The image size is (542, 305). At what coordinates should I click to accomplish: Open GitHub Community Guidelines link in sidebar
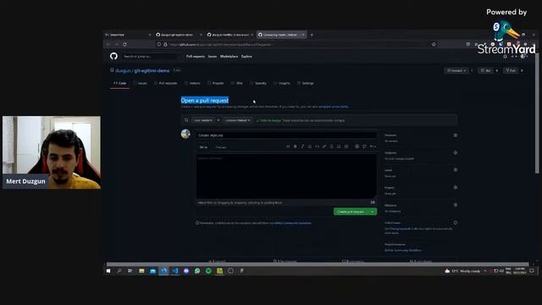point(403,251)
